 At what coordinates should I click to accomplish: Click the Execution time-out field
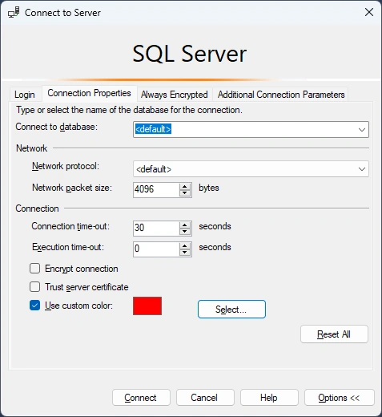tap(156, 249)
